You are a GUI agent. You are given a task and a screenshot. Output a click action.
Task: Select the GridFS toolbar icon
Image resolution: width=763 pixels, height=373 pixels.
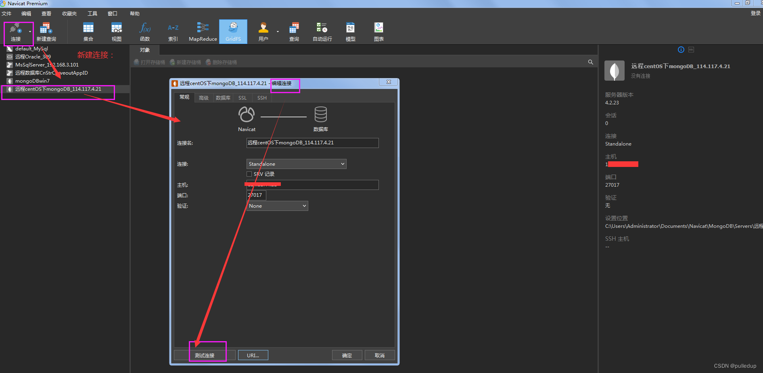pos(233,32)
